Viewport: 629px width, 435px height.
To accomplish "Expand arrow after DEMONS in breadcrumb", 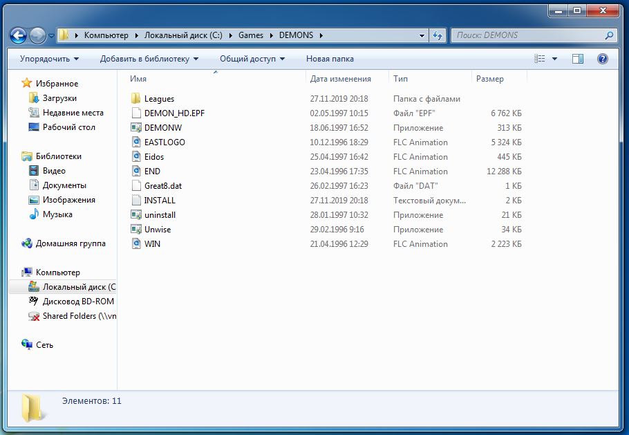I will (x=321, y=35).
